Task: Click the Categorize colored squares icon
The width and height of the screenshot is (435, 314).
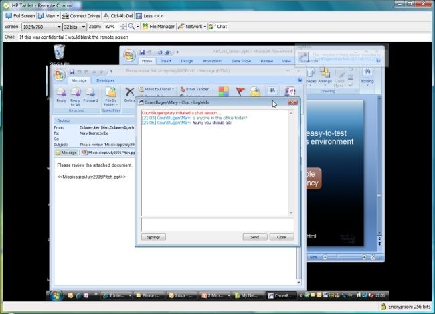Action: [x=224, y=92]
